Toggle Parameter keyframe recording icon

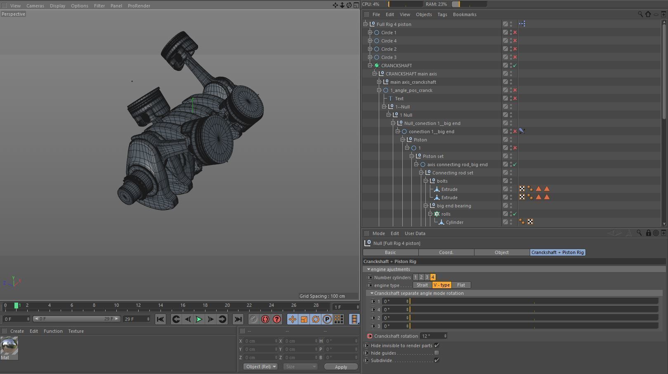pos(327,319)
